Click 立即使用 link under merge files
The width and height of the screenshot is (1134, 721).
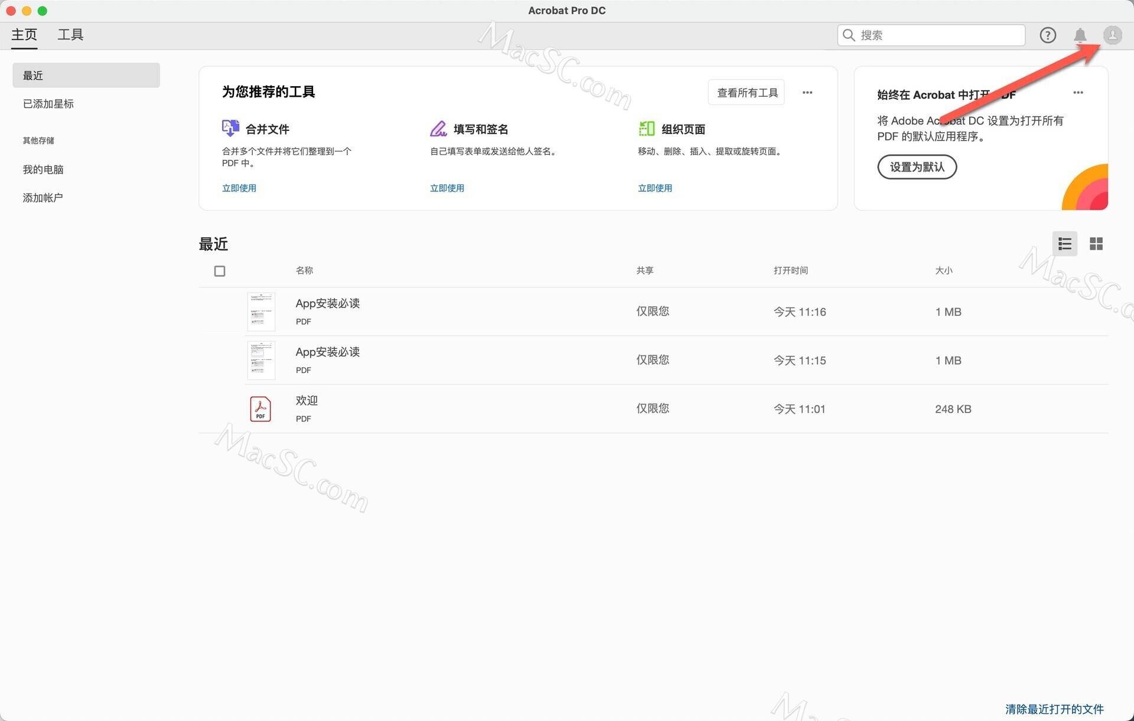click(240, 188)
